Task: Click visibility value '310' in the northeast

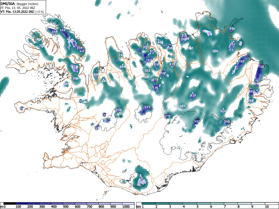Action: 232,29
